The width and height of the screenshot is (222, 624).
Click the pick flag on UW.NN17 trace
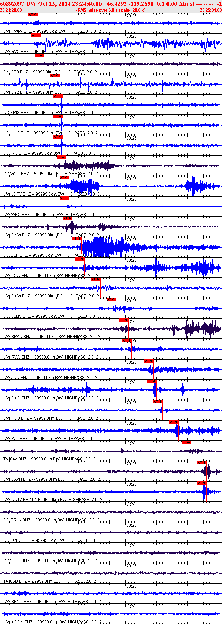click(x=202, y=483)
